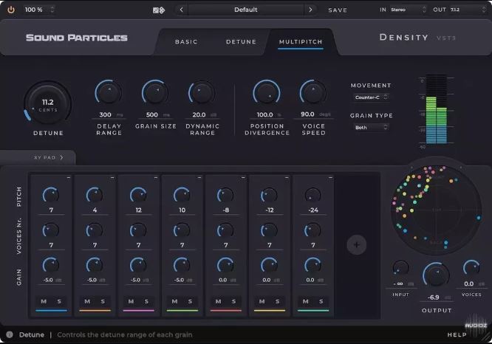Mute the pitch 12 voice

point(131,301)
